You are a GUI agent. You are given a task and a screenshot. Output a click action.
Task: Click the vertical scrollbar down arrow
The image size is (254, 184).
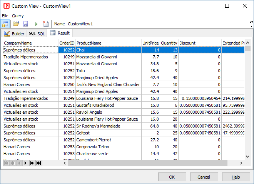[248, 156]
